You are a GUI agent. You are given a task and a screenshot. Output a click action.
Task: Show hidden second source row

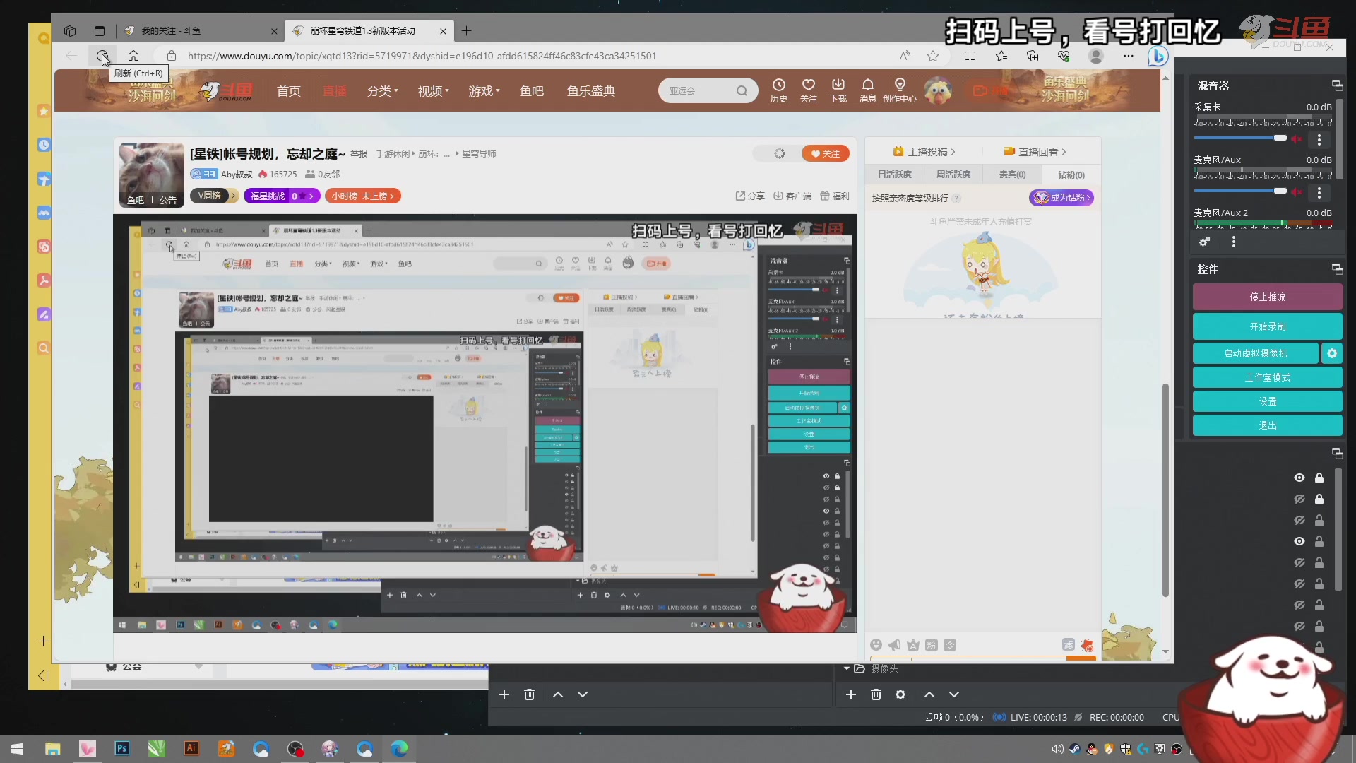(1299, 499)
